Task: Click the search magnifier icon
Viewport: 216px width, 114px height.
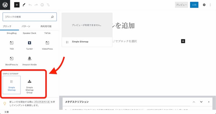Action: [52, 17]
